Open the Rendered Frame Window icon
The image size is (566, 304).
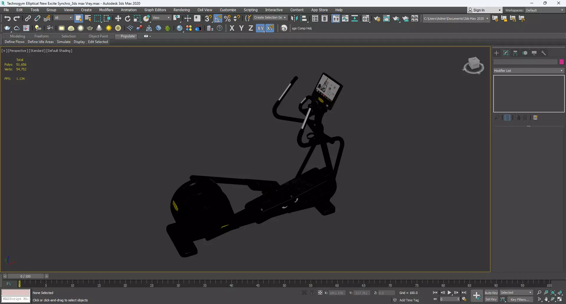coord(386,19)
